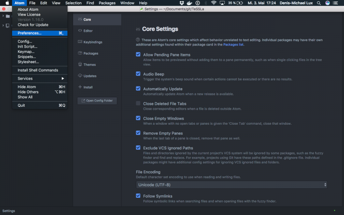Open the Wi-Fi status icon

[x=213, y=3]
